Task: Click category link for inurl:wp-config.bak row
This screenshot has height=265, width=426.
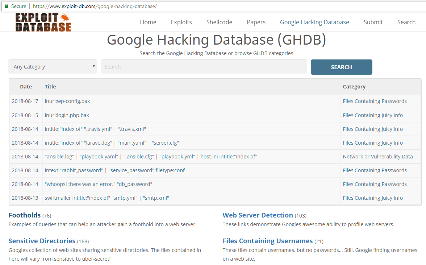Action: (x=375, y=101)
